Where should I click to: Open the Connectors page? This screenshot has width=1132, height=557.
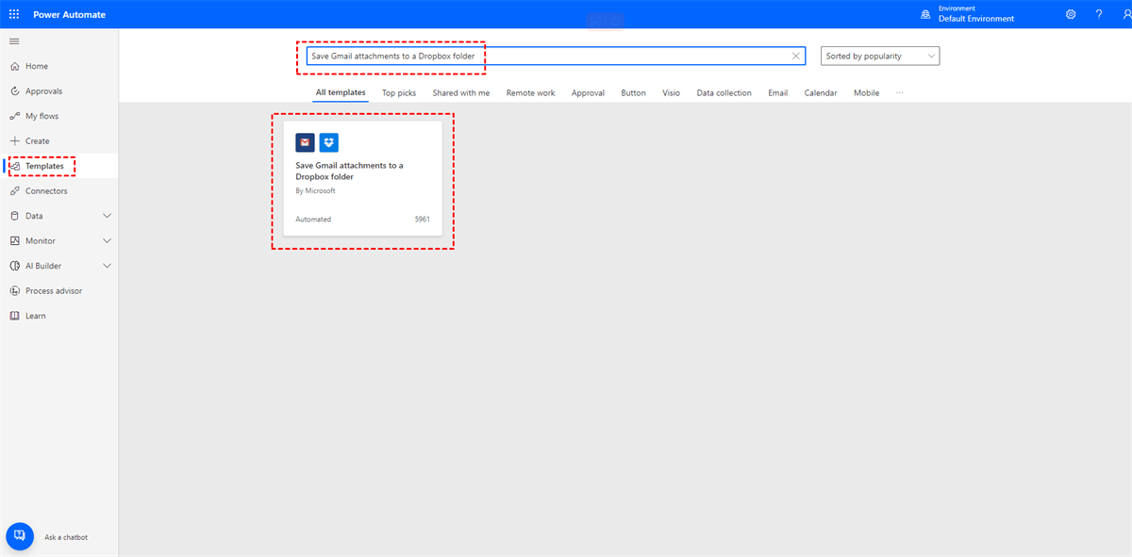pyautogui.click(x=46, y=190)
